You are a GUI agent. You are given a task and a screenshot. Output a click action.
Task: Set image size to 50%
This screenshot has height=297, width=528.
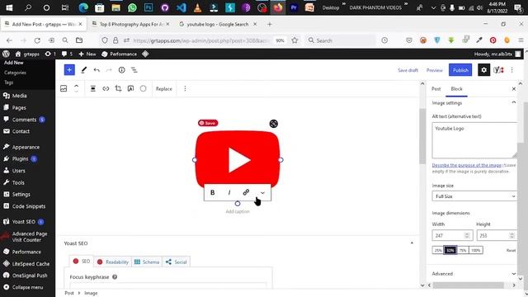tap(450, 250)
